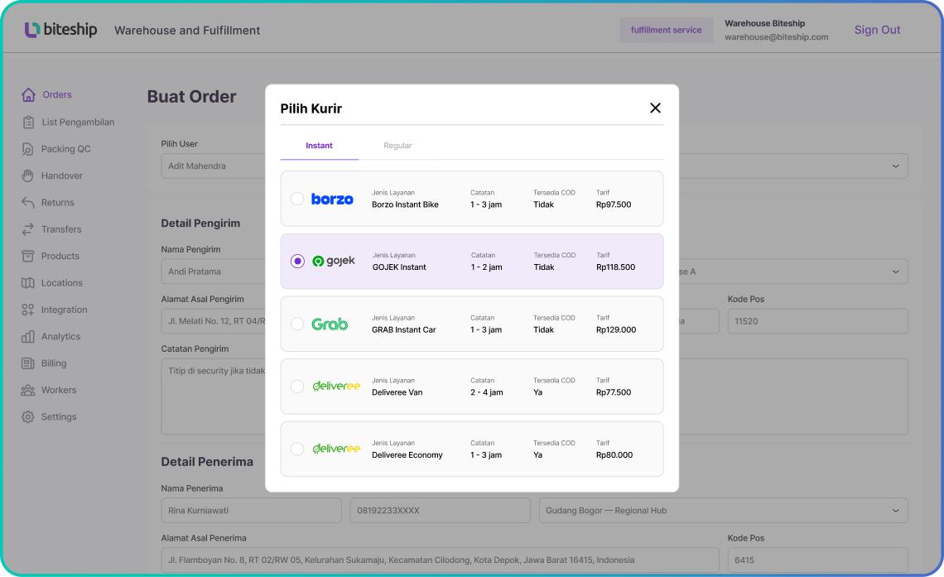Select the Deliveree Economy price cell
944x577 pixels.
(614, 453)
